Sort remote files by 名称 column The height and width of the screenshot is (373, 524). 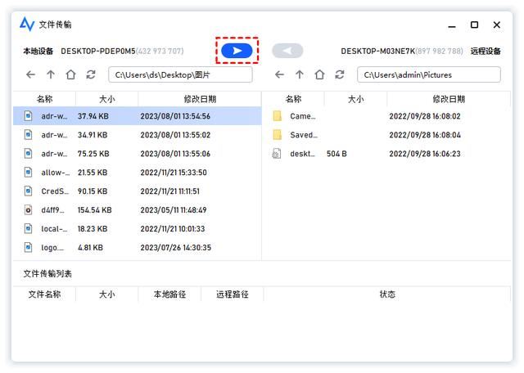click(293, 99)
